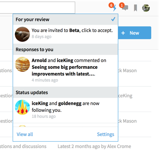Click the bookmark icon in header

point(135,8)
